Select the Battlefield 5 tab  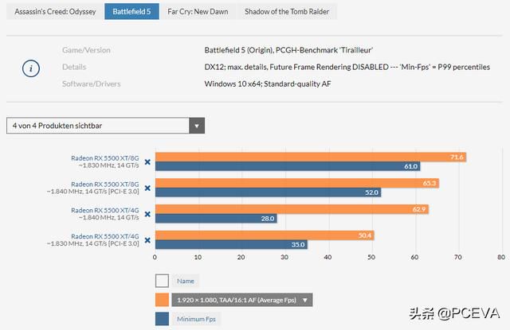(131, 12)
